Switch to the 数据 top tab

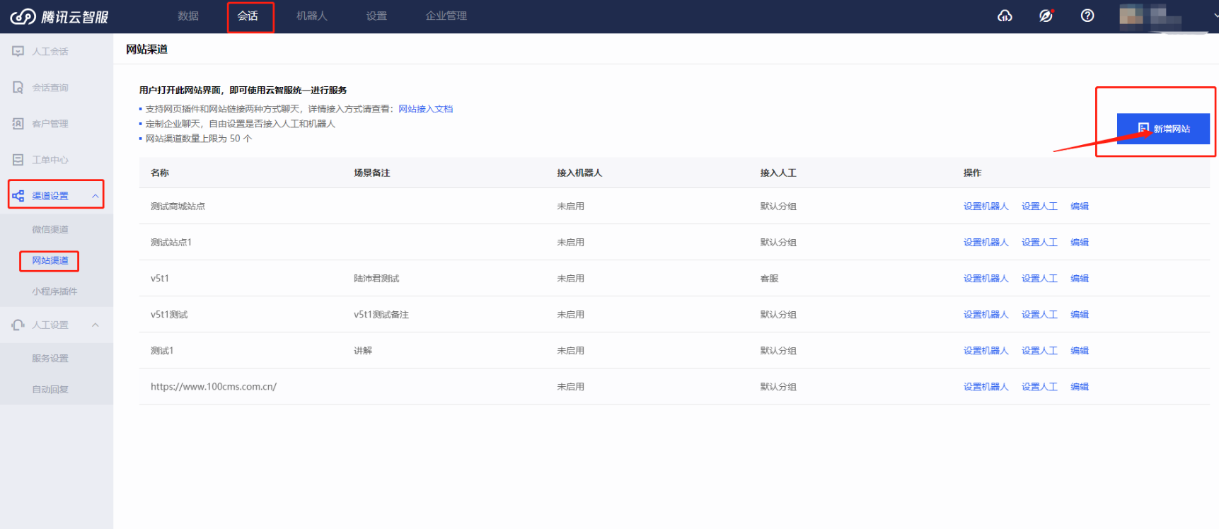tap(188, 16)
